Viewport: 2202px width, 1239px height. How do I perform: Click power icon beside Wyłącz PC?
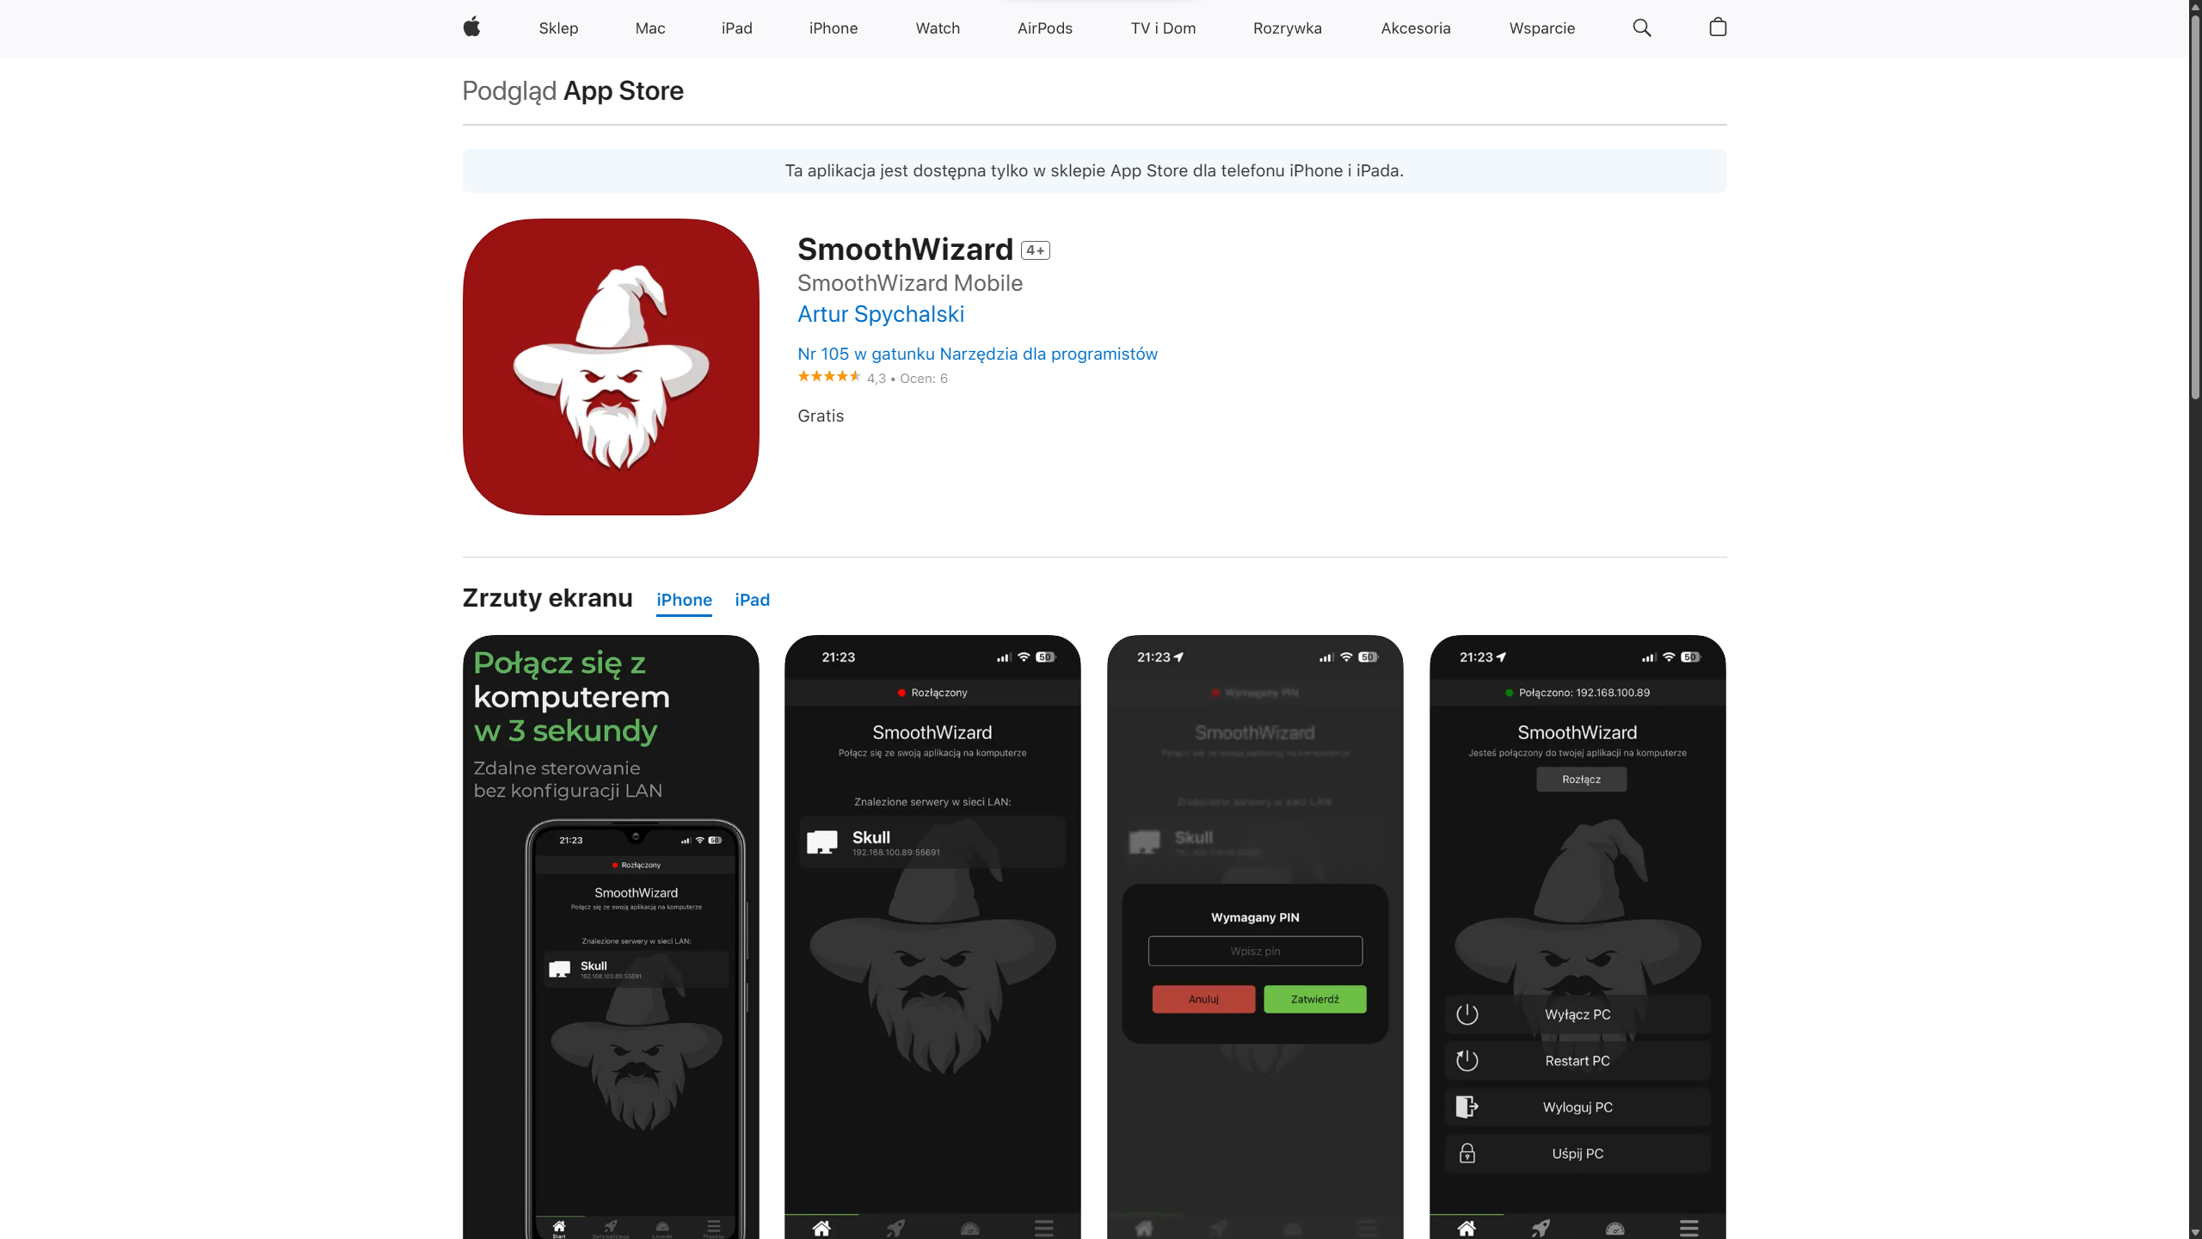[1467, 1014]
